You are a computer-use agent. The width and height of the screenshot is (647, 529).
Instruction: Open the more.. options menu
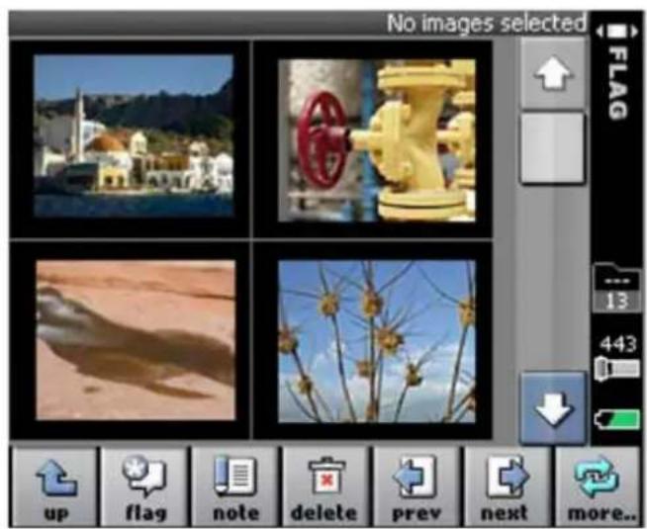pos(598,487)
